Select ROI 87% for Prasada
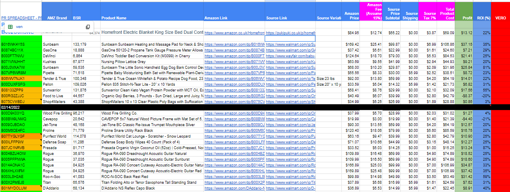 (x=482, y=148)
